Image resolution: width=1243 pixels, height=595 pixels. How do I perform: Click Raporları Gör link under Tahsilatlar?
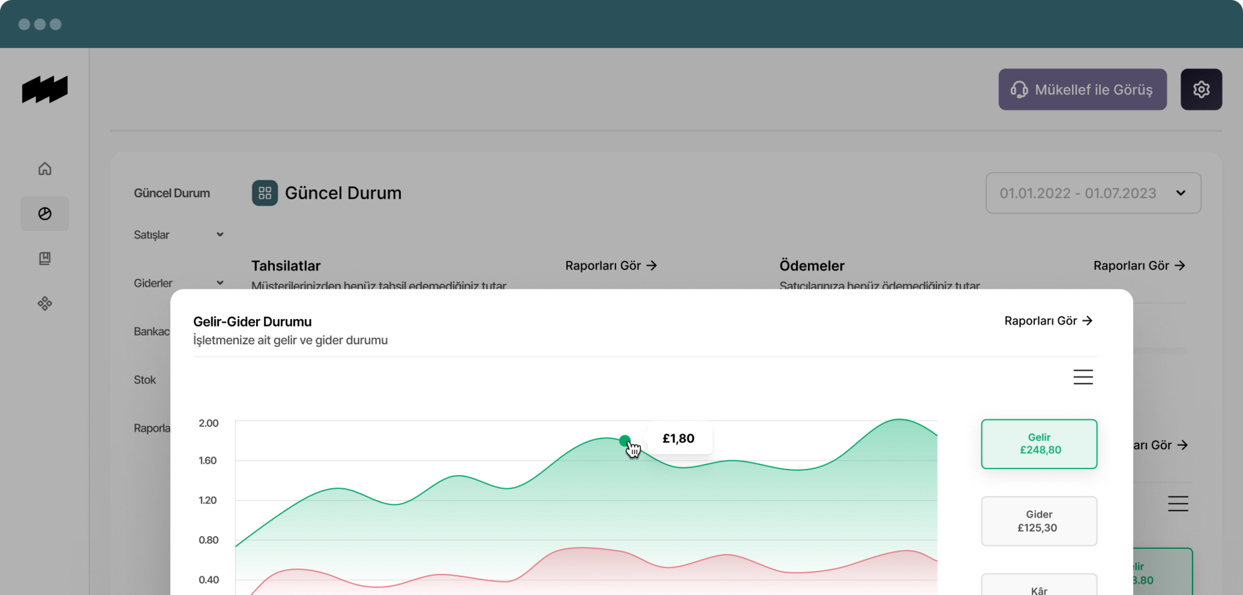pos(611,266)
